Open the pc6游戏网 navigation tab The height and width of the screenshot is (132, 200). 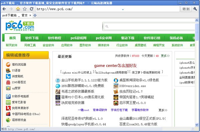[x=78, y=38]
